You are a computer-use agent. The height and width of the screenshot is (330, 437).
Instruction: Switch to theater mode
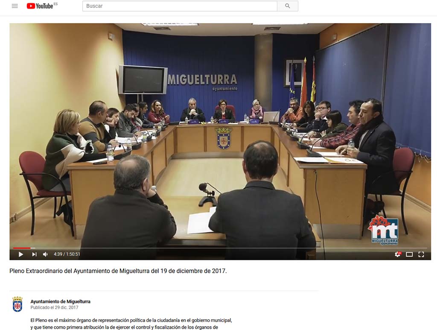(409, 254)
